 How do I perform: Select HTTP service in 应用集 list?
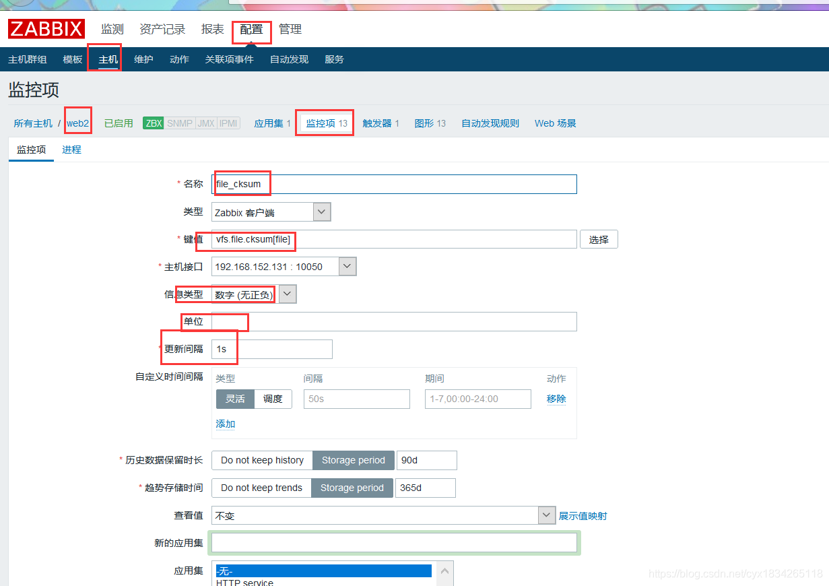tap(323, 582)
